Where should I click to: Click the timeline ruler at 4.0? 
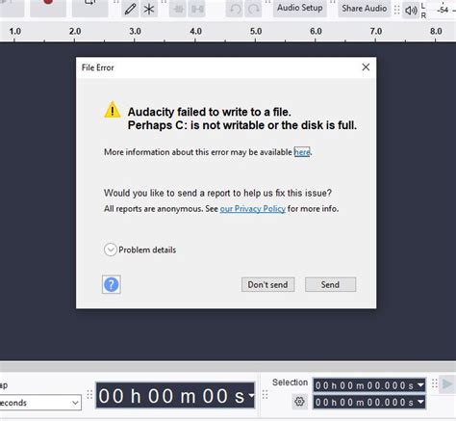pyautogui.click(x=195, y=32)
